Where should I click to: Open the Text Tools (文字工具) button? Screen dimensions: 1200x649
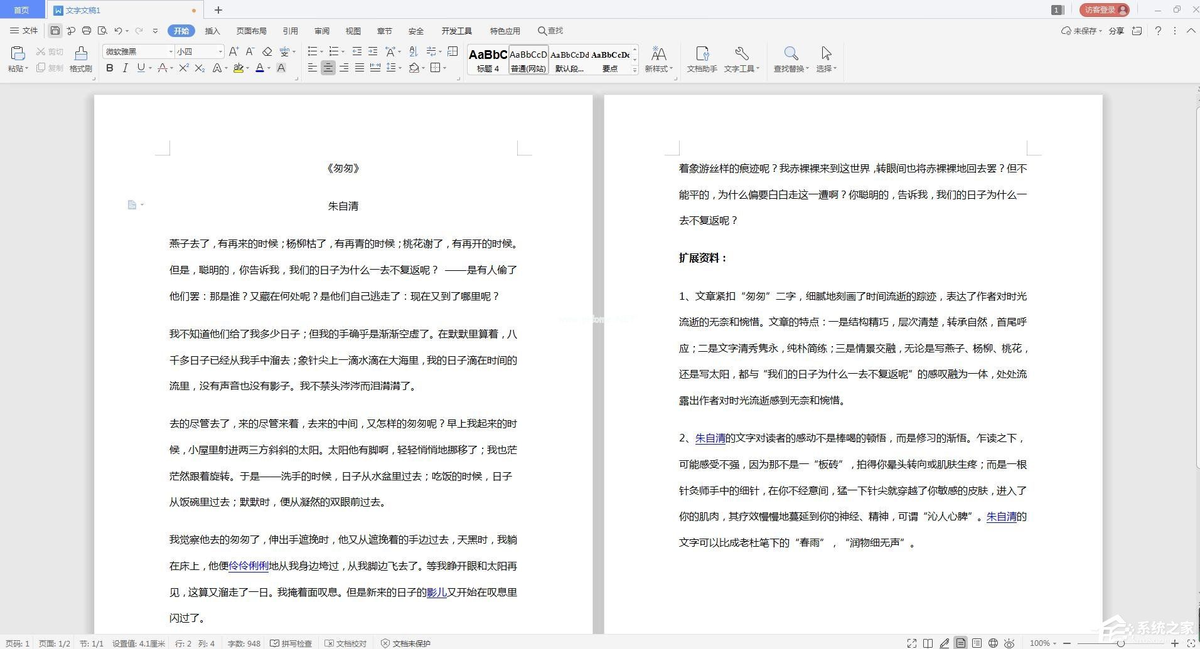point(742,60)
